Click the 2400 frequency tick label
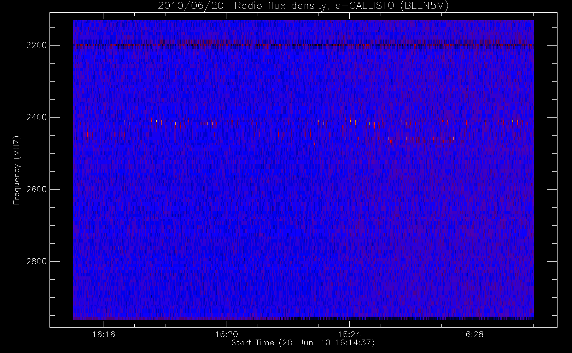Screen dimensions: 572x353 (x=37, y=118)
